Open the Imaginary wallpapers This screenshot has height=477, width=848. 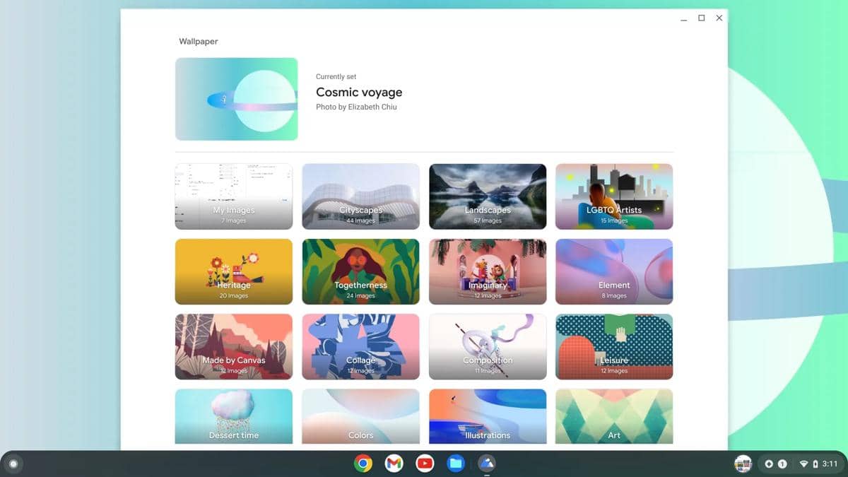[x=488, y=271]
